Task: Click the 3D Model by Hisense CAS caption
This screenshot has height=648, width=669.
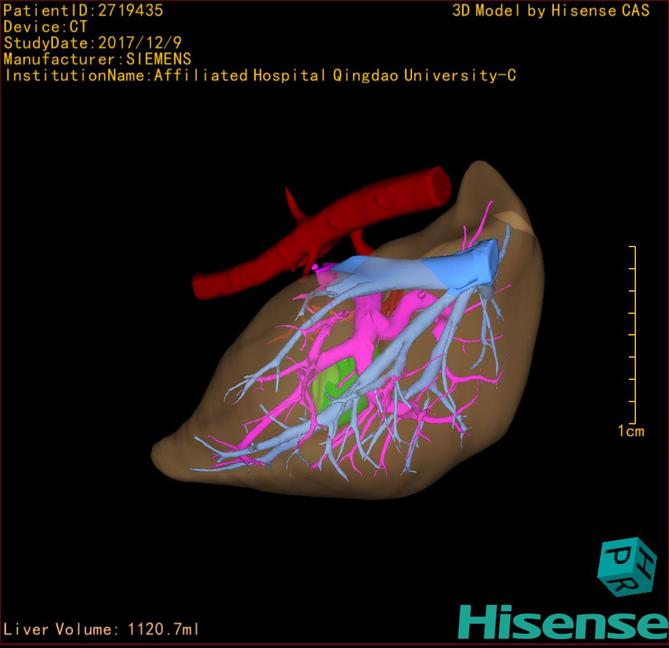Action: [x=551, y=10]
